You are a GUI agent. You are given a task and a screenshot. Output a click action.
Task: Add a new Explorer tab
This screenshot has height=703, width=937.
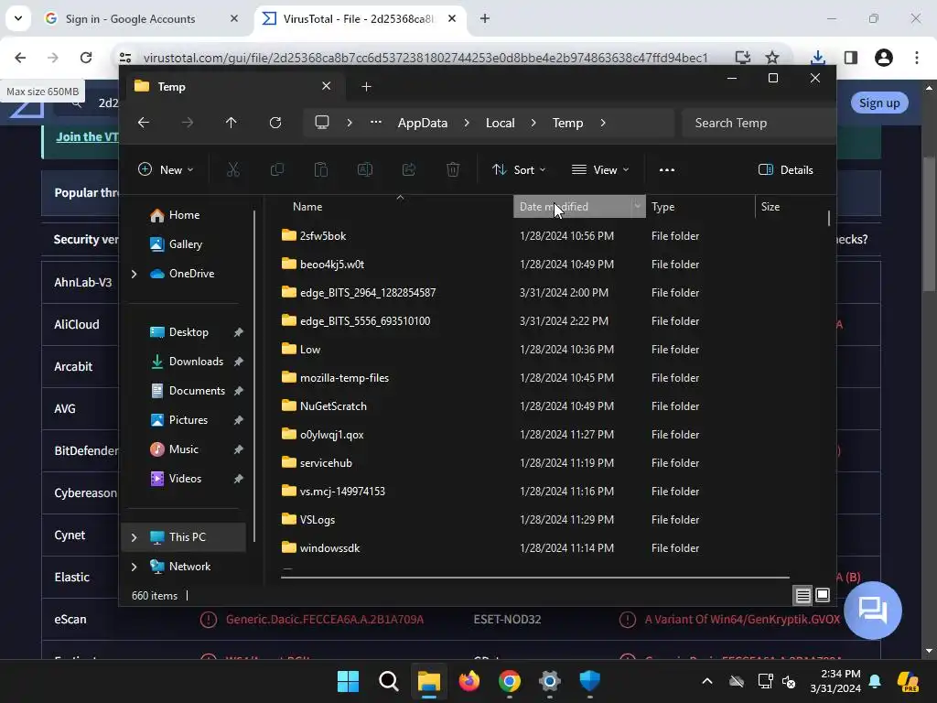366,87
